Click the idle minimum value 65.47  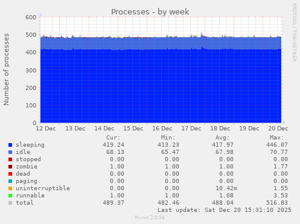pyautogui.click(x=170, y=152)
